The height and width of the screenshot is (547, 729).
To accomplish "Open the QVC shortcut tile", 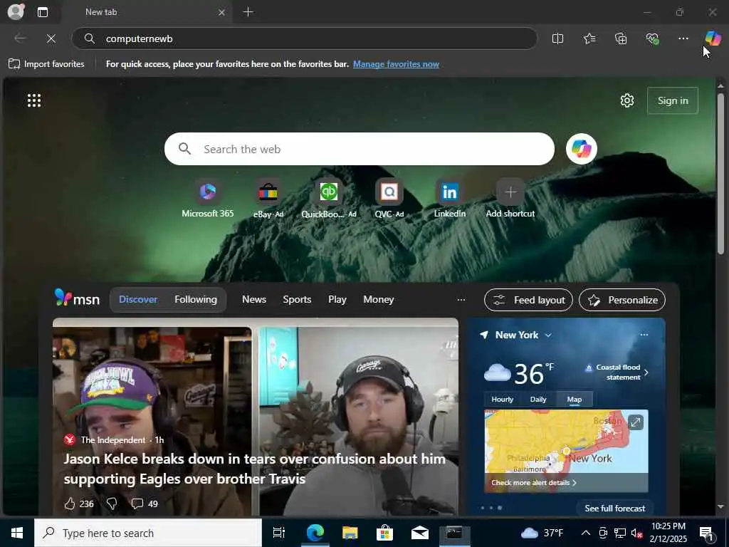I will tap(389, 199).
